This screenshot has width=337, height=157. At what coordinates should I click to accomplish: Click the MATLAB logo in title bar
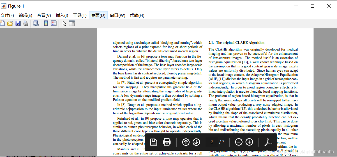coord(4,6)
